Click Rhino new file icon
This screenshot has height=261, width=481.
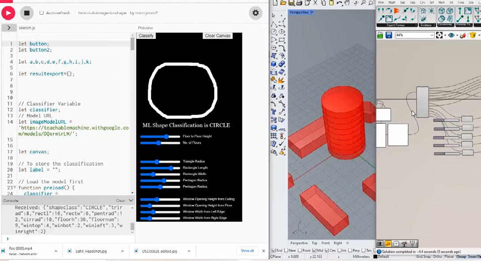click(x=275, y=3)
